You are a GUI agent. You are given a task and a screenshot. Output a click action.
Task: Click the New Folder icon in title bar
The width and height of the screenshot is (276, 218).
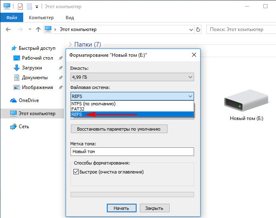click(29, 7)
